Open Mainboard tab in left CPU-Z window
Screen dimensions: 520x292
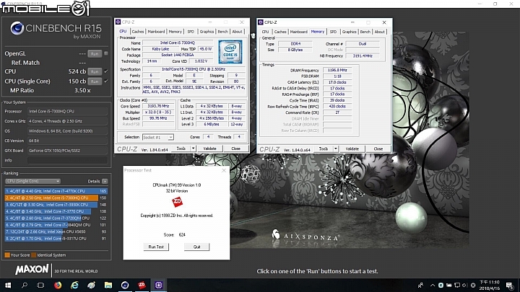(x=156, y=32)
